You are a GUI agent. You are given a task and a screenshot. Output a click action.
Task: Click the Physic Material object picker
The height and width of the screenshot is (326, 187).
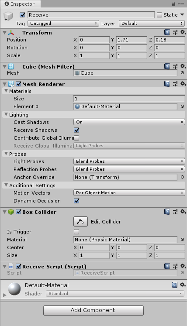point(183,240)
